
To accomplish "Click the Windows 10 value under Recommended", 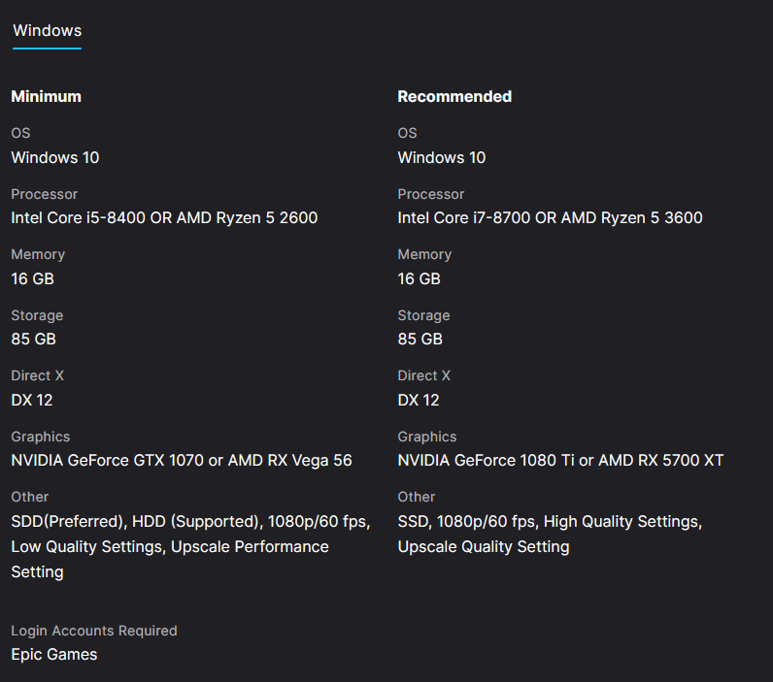I will click(x=442, y=158).
